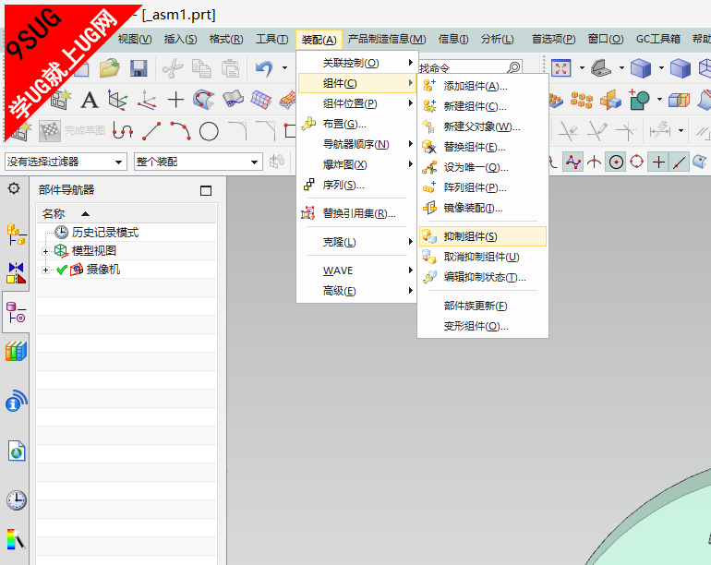The image size is (711, 565).
Task: Choose 镜像装配(I)... menu entry
Action: pos(483,208)
